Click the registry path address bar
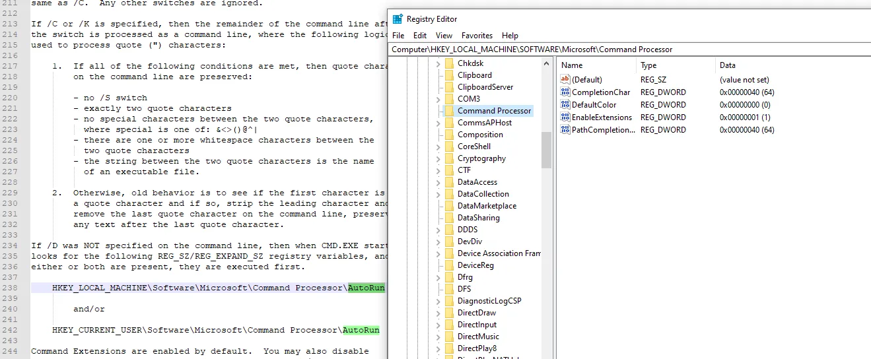871x359 pixels. pos(630,49)
